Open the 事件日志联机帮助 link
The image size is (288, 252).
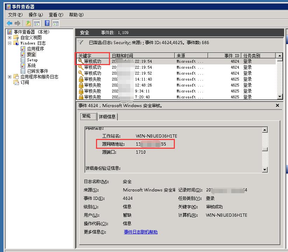click(x=140, y=232)
